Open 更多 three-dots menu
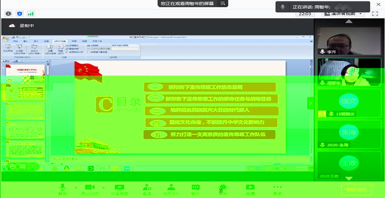Image resolution: width=385 pixels, height=198 pixels. point(277,189)
